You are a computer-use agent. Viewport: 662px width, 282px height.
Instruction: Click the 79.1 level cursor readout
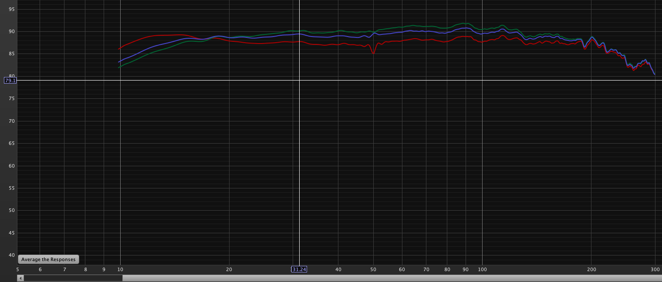(x=10, y=81)
